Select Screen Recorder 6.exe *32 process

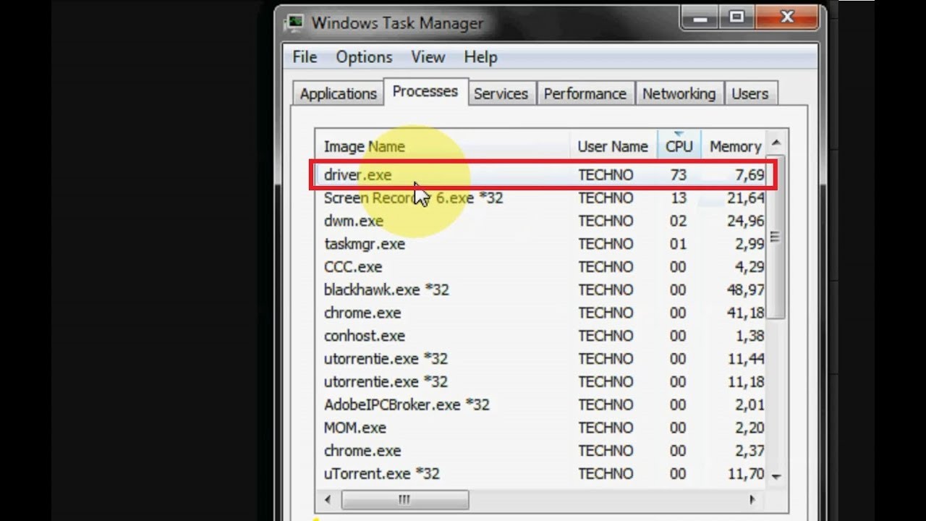[541, 198]
